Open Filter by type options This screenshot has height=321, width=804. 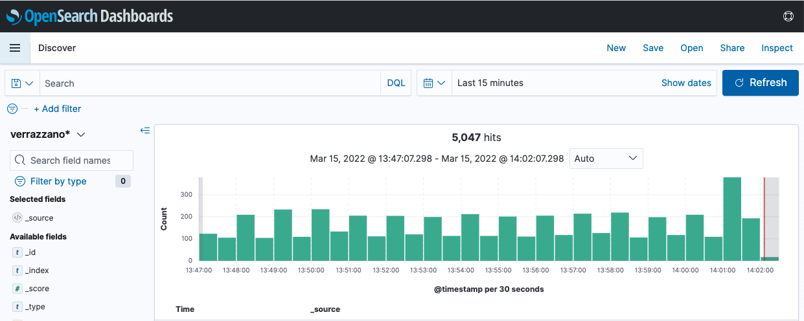coord(58,181)
